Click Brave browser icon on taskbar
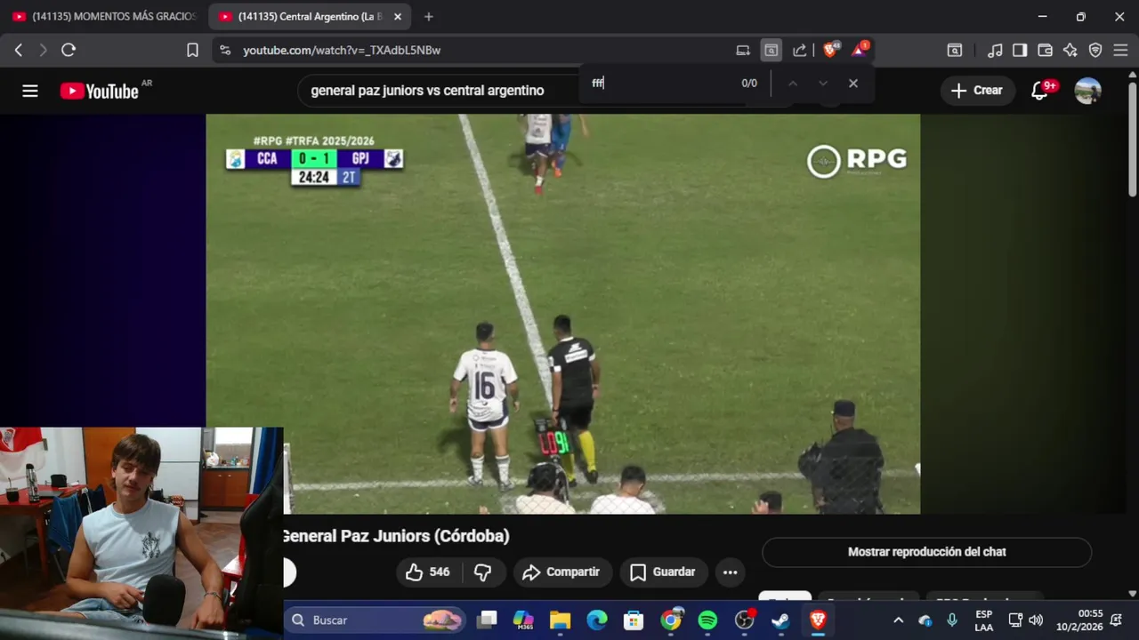 (x=818, y=620)
